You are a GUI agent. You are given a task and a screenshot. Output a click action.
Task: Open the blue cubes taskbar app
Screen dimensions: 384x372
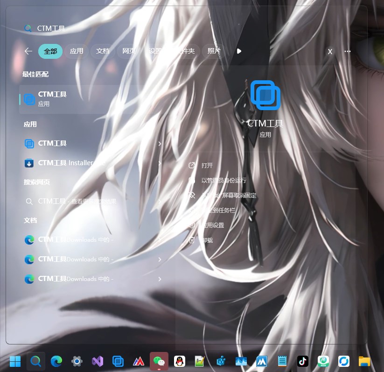[221, 361]
